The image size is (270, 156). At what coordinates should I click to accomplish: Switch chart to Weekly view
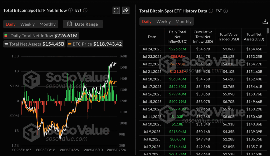pos(27,24)
